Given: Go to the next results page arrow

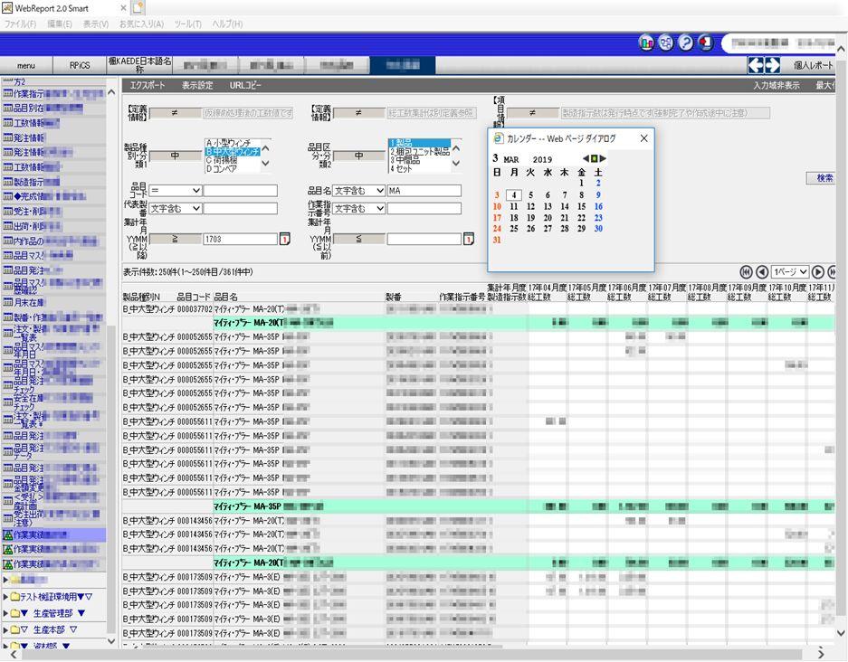Looking at the screenshot, I should tap(818, 272).
